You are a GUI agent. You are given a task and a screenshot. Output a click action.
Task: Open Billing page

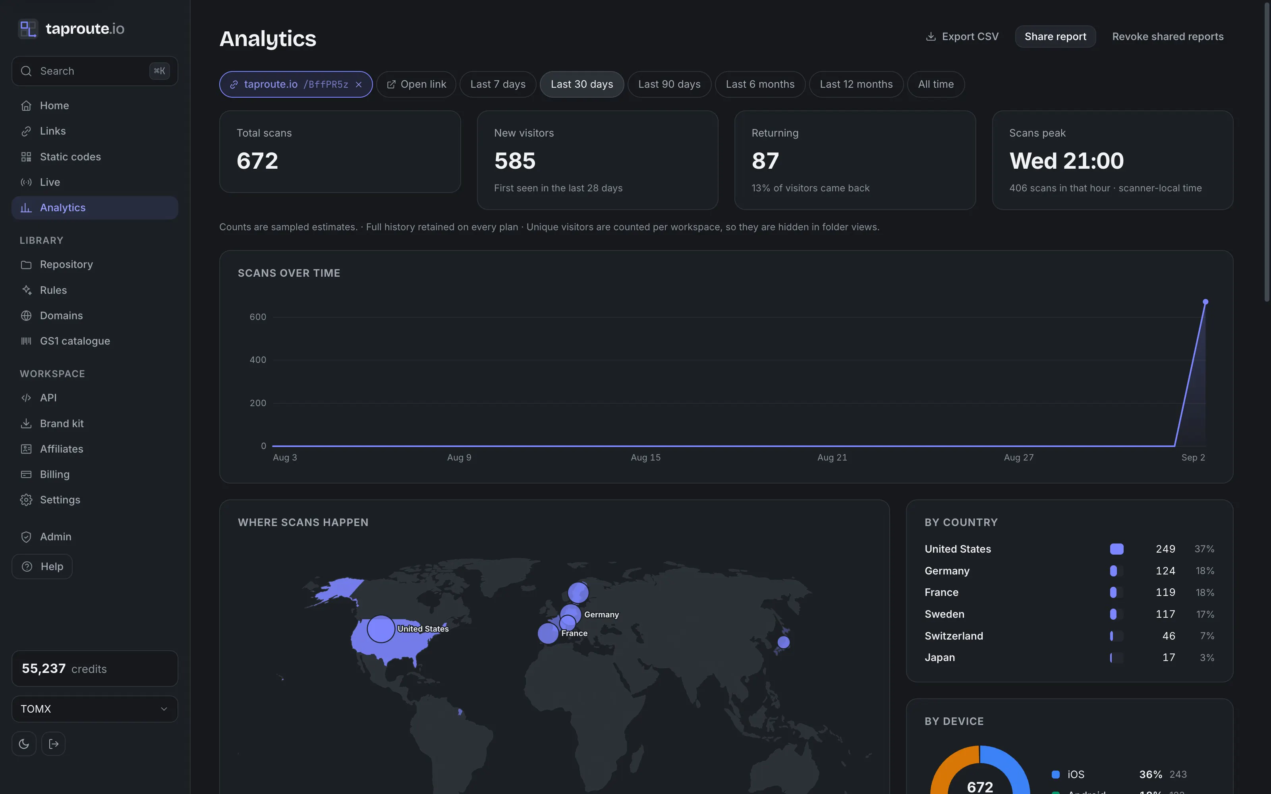click(x=95, y=474)
